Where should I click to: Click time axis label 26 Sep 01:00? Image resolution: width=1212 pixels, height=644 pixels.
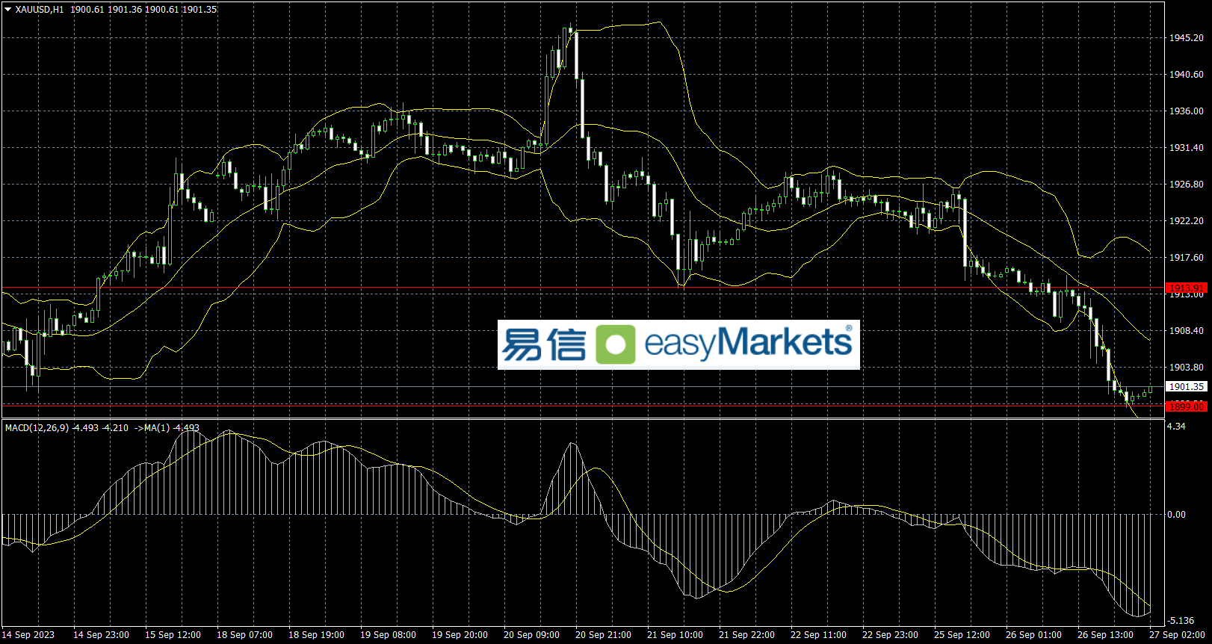pos(1033,635)
